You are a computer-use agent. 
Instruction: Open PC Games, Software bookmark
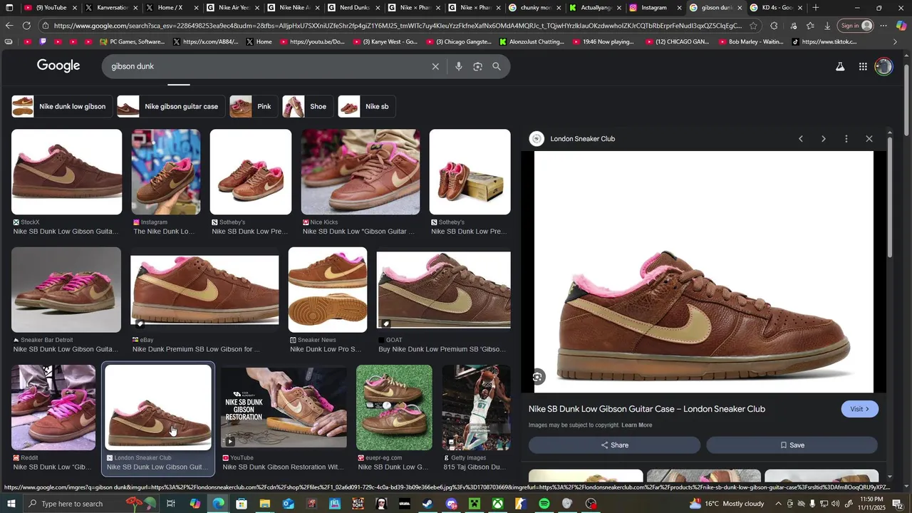pos(132,42)
